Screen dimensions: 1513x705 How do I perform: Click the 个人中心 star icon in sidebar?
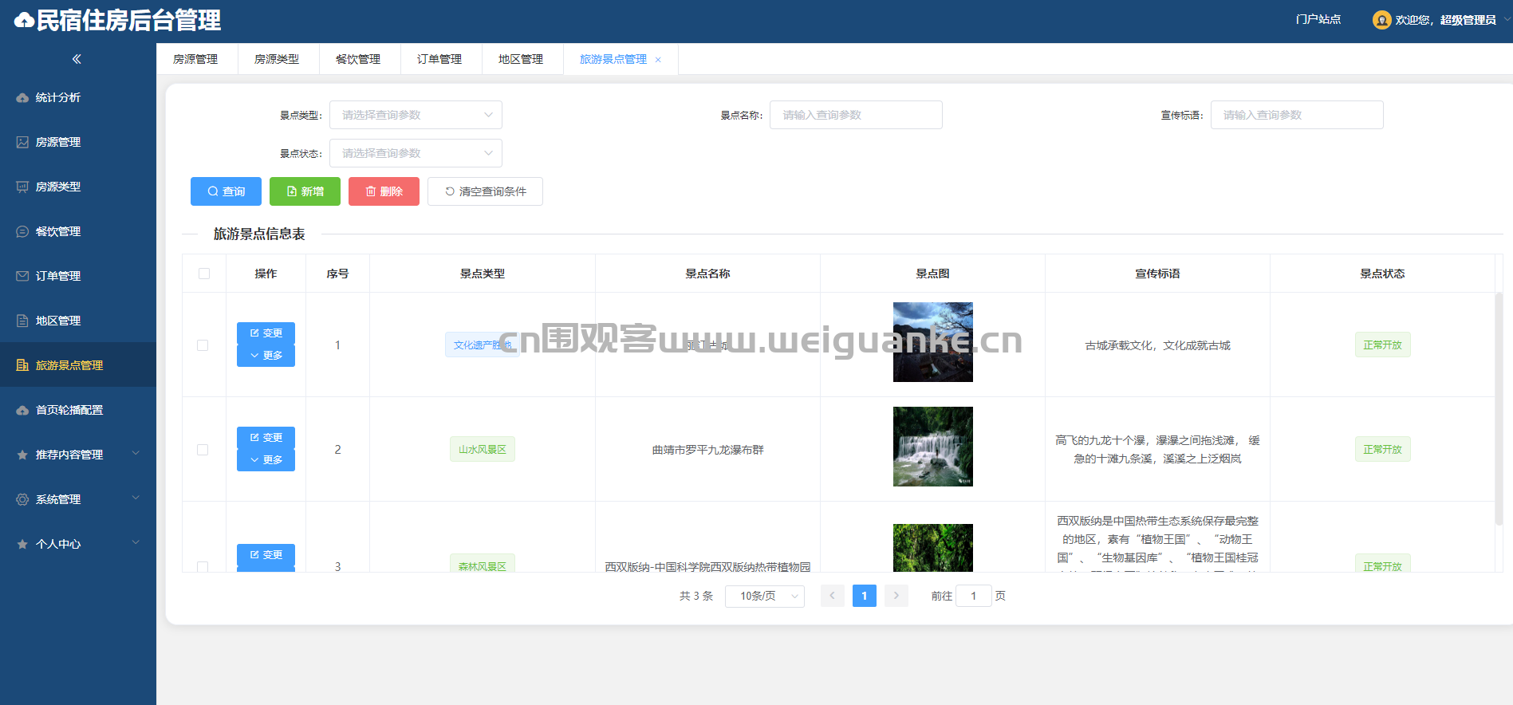22,544
